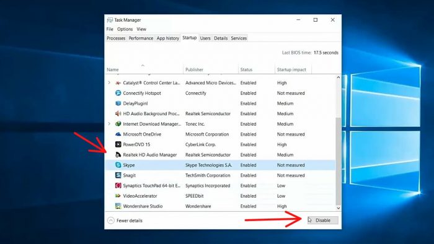Select the DelayPluginI row name
434x244 pixels.
[135, 103]
